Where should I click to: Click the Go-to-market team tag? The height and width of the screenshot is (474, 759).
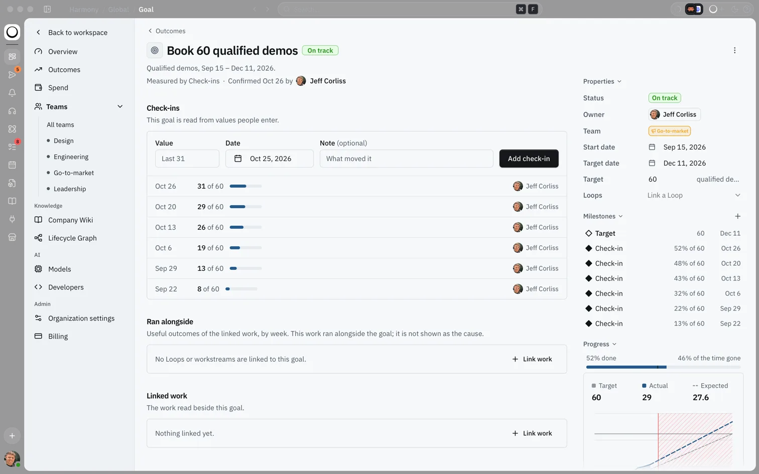[x=670, y=131]
